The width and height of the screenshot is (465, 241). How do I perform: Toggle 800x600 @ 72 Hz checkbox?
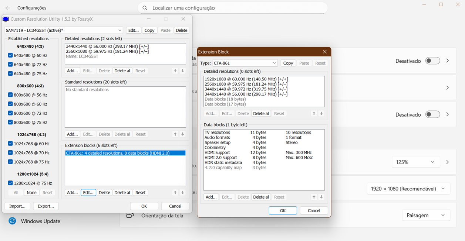(x=10, y=113)
